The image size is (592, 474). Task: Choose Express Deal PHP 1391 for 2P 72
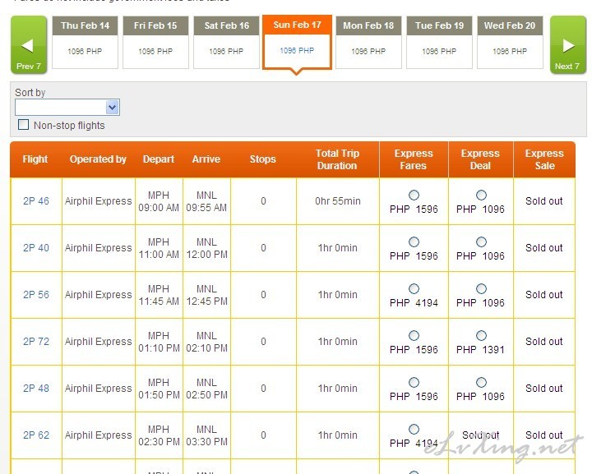point(481,335)
